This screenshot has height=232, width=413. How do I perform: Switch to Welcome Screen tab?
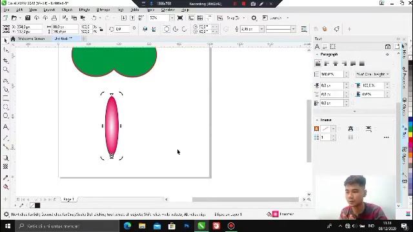[x=31, y=39]
